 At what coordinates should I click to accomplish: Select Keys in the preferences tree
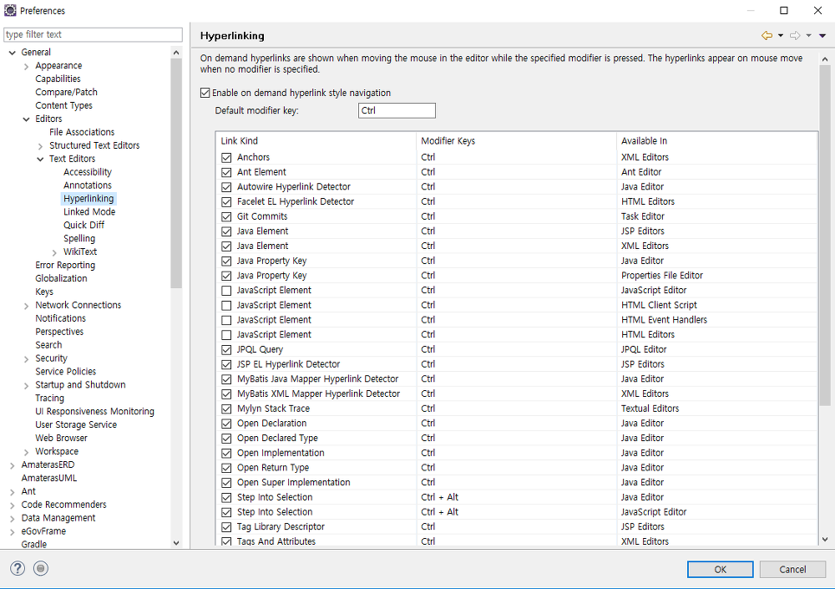pos(44,292)
